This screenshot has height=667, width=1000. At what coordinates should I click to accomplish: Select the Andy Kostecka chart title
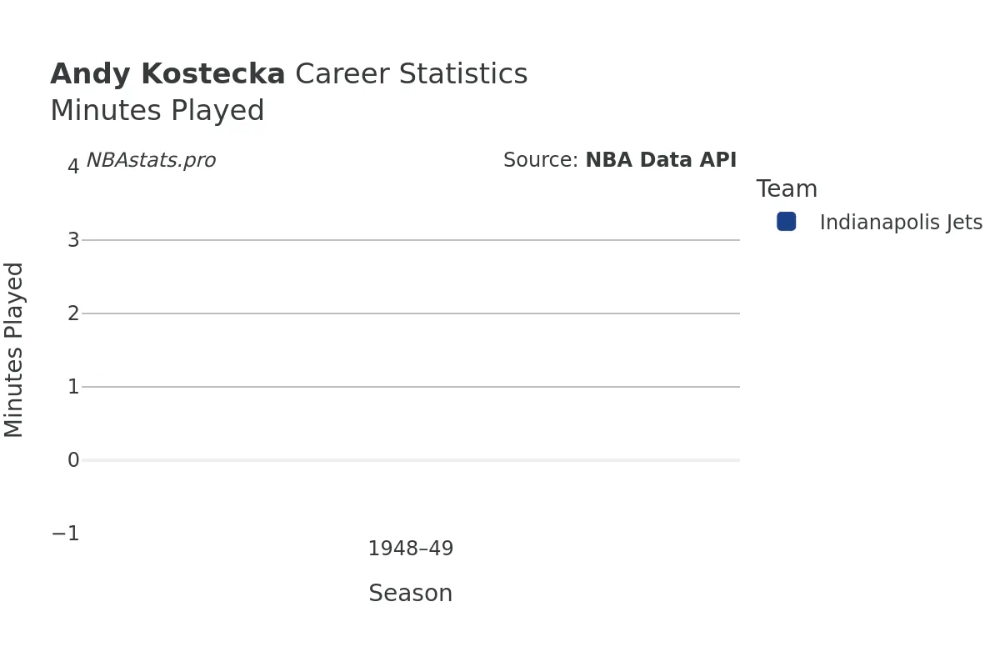(288, 75)
